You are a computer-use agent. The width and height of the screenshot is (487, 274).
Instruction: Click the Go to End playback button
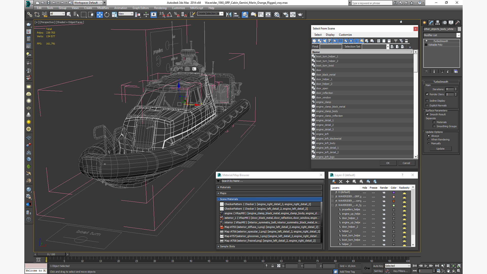tap(437, 266)
